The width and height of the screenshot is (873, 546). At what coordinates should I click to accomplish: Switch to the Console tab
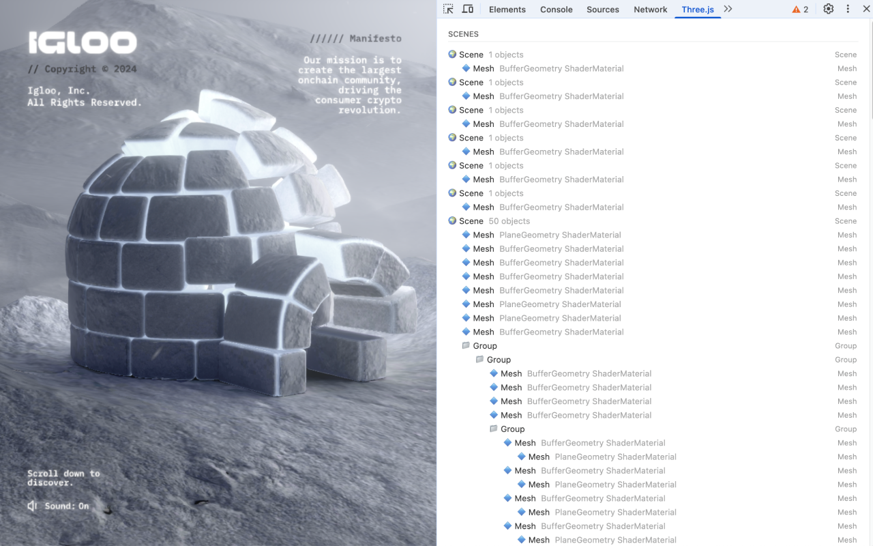(x=556, y=9)
